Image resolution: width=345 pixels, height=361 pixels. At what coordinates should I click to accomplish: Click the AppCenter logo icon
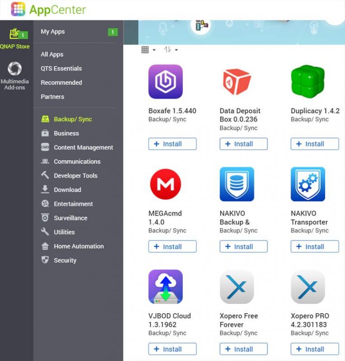pos(18,9)
